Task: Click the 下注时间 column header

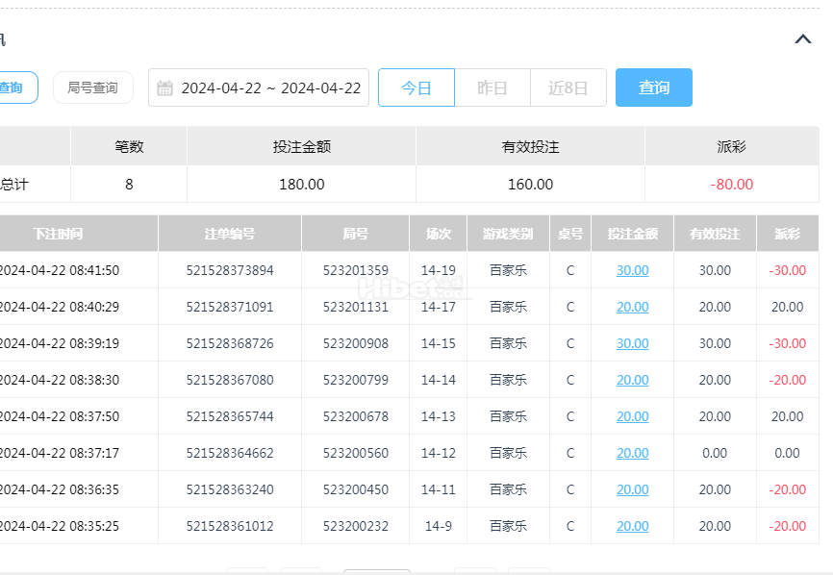Action: 58,234
